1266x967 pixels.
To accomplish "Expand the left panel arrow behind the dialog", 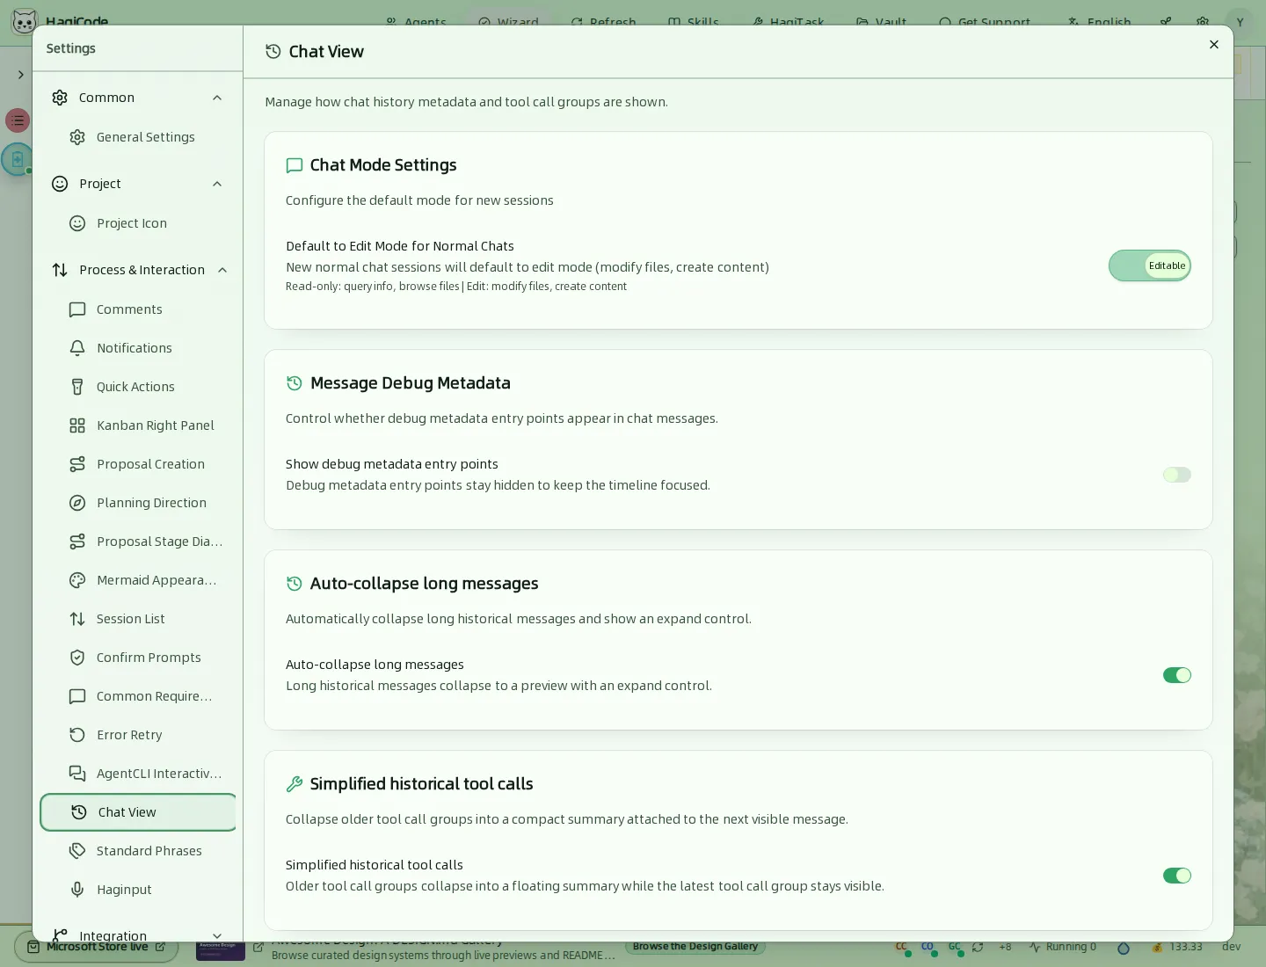I will click(20, 75).
